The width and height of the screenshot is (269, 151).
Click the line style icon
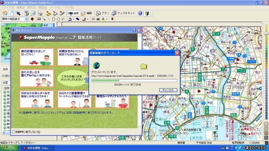(93, 19)
